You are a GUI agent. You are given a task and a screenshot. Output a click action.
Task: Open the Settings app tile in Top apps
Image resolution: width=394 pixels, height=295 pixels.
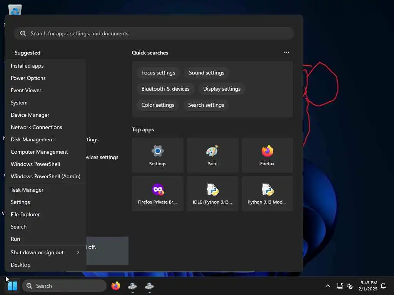click(157, 155)
